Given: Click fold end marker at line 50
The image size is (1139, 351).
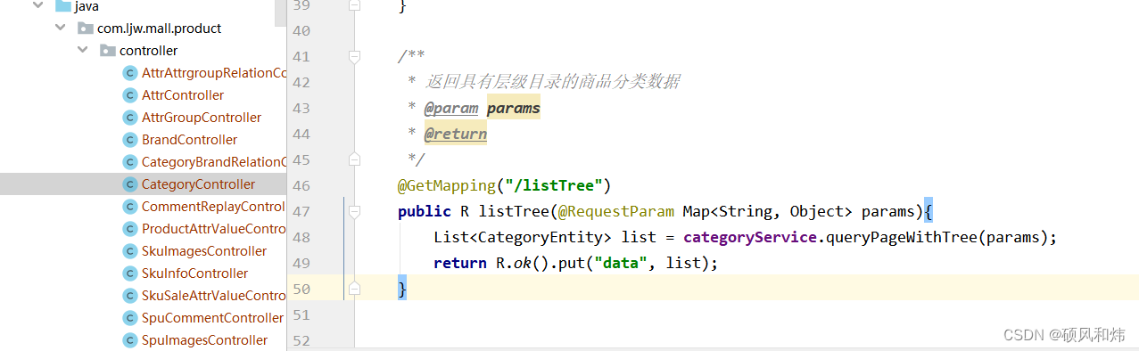Looking at the screenshot, I should tap(354, 289).
